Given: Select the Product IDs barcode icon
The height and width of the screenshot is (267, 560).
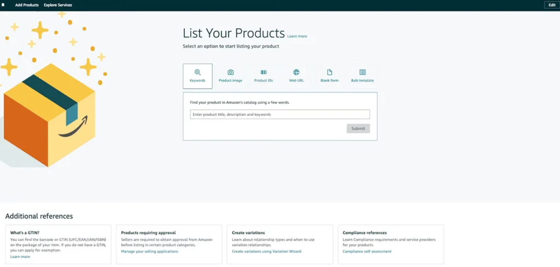Looking at the screenshot, I should pos(264,72).
